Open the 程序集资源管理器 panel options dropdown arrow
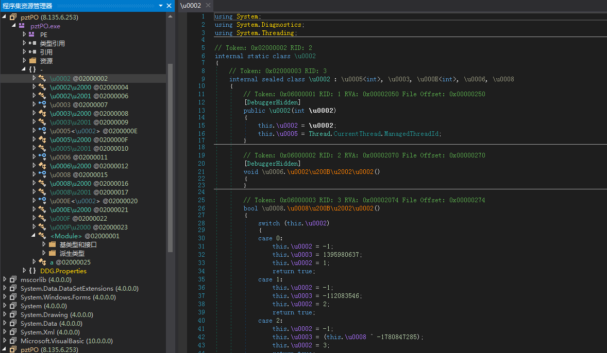607x353 pixels. point(160,6)
